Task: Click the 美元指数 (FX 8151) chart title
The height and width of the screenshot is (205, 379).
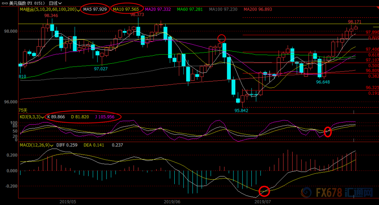Action: [x=27, y=3]
